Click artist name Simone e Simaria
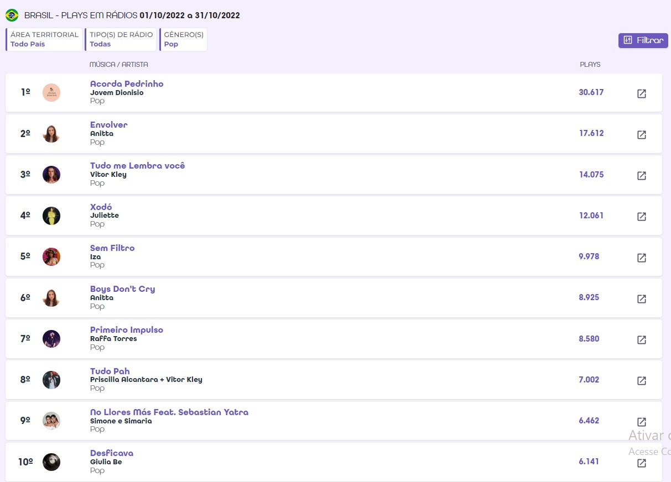 121,421
